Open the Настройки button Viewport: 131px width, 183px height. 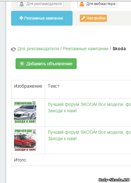pyautogui.click(x=93, y=18)
